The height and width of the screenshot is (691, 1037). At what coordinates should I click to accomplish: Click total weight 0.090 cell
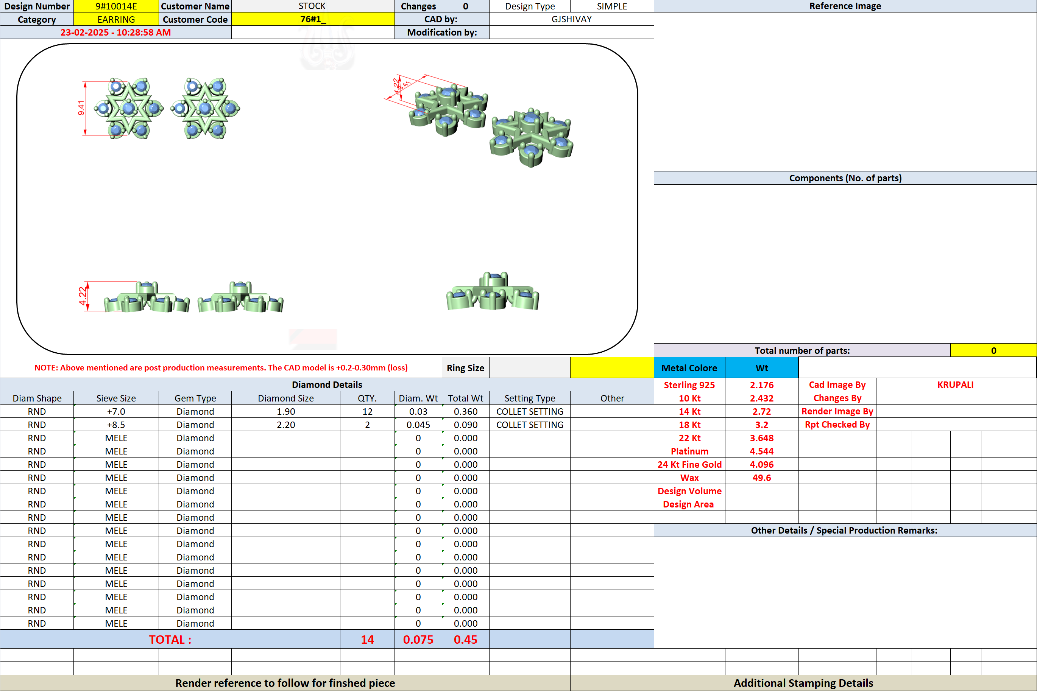[466, 424]
